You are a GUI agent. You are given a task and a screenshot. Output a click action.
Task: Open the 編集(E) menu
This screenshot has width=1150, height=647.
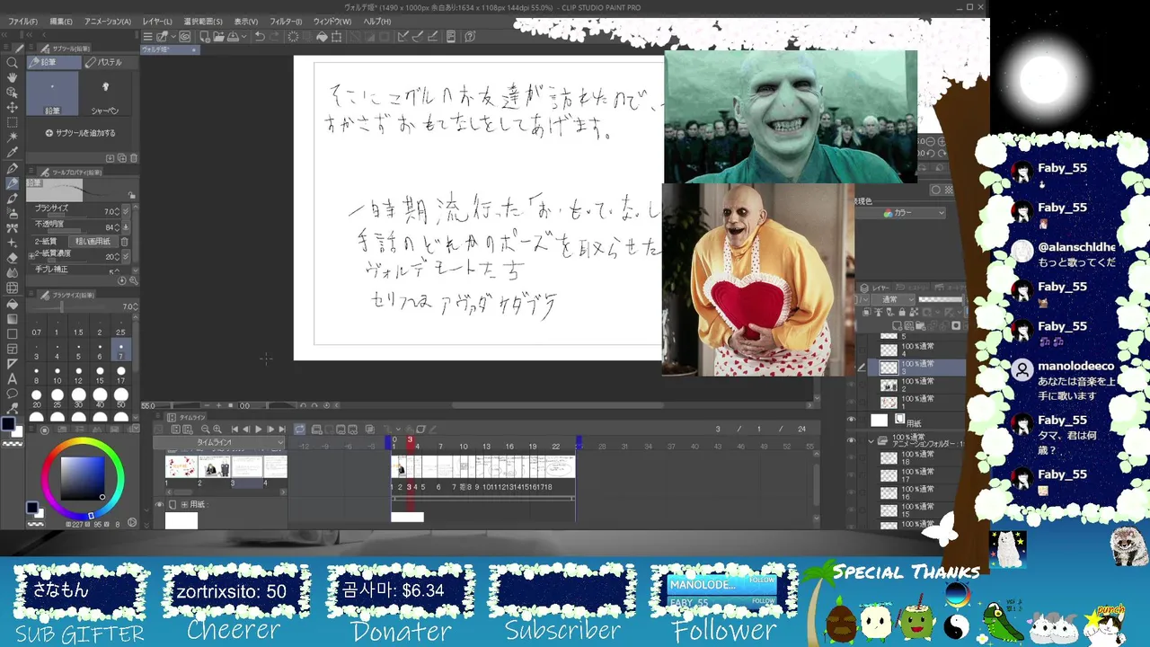tap(61, 22)
